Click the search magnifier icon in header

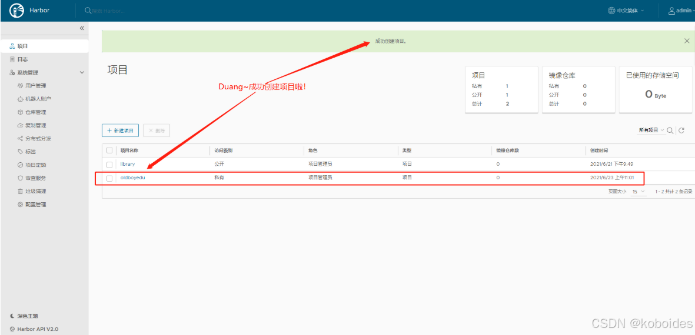(x=88, y=10)
